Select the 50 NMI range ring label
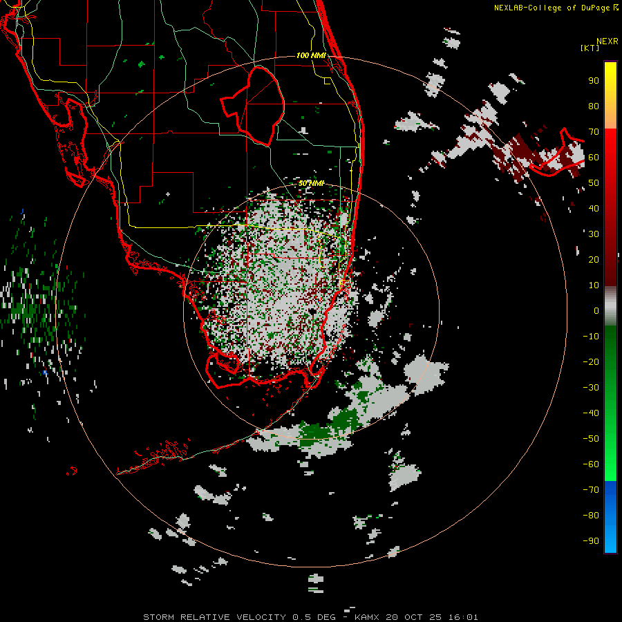The width and height of the screenshot is (622, 622). [311, 183]
